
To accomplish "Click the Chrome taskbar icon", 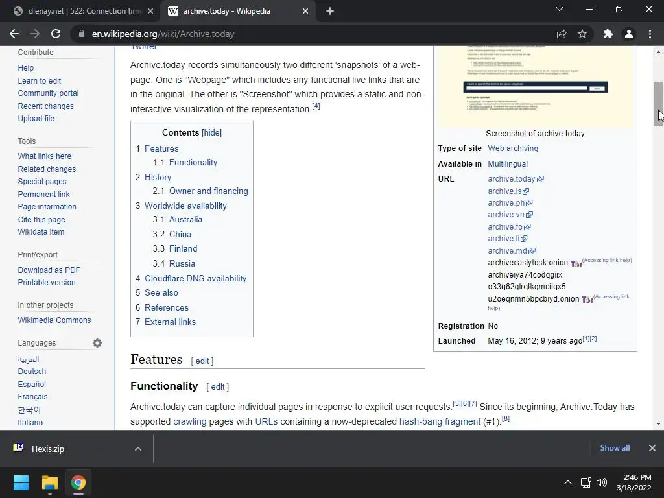I will pos(78,482).
